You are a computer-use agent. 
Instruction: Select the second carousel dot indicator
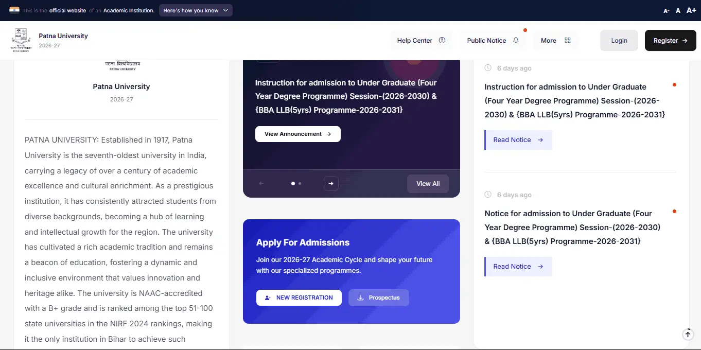[x=300, y=183]
